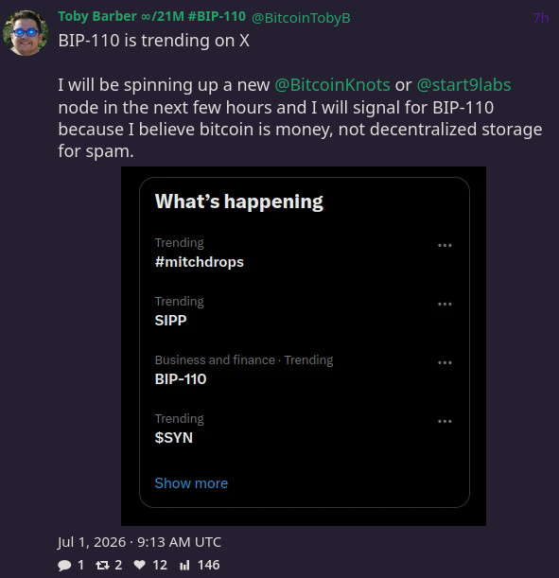The image size is (559, 578).
Task: Open Toby Barber's profile avatar
Action: point(26,33)
